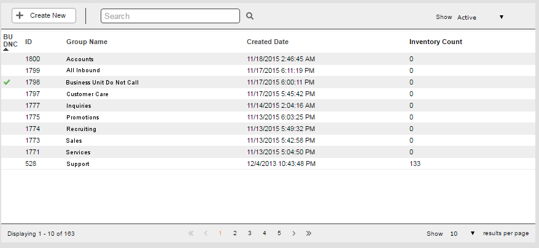
Task: Open the Show Active status dropdown
Action: [480, 17]
